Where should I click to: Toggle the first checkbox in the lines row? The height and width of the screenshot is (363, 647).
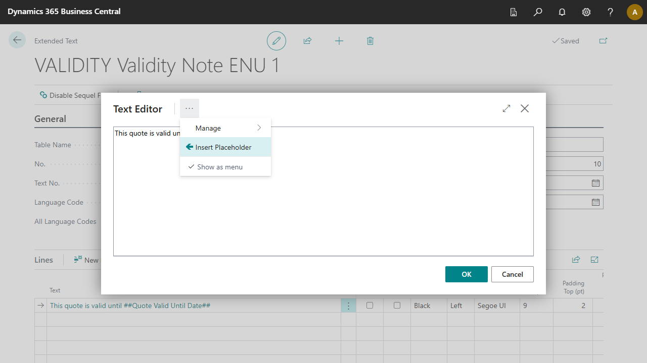pos(370,306)
